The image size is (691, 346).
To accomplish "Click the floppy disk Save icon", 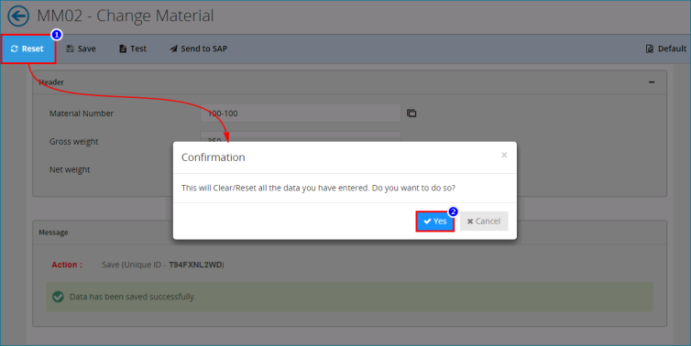I will [70, 49].
